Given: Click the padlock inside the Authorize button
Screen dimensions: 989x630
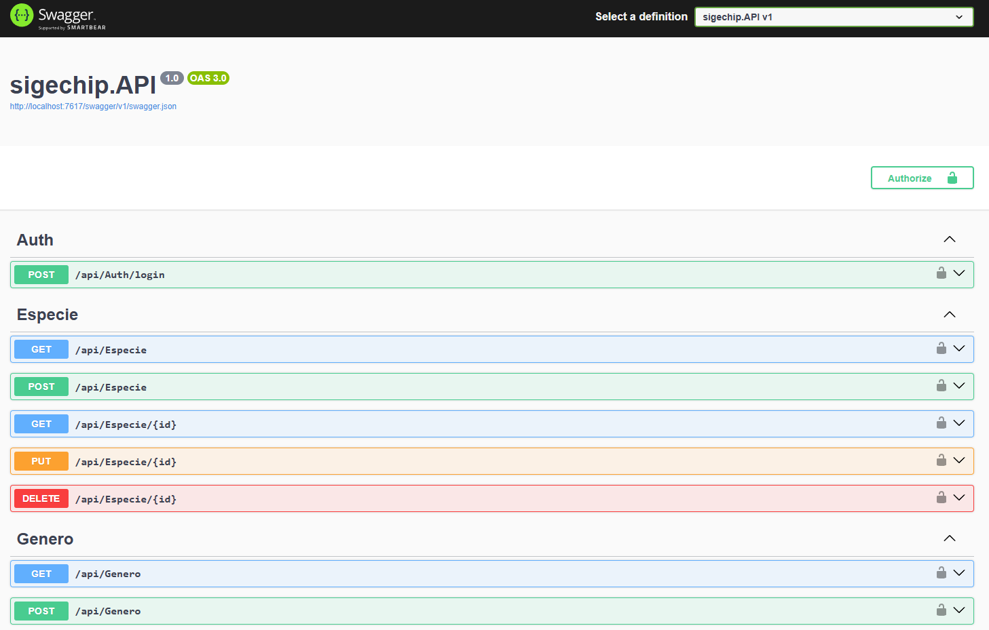Looking at the screenshot, I should point(952,178).
